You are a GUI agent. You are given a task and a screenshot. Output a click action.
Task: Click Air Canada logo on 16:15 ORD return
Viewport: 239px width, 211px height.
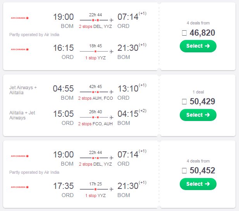(20, 49)
